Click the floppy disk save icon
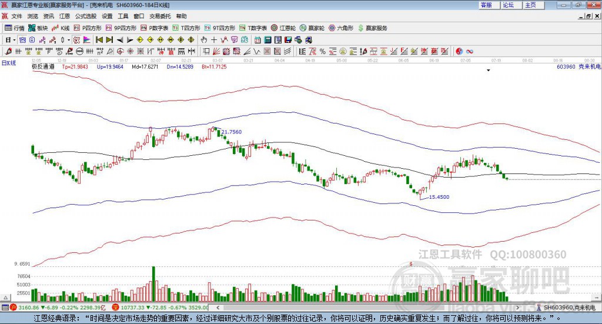Viewport: 602px width, 324px height. pos(288,40)
